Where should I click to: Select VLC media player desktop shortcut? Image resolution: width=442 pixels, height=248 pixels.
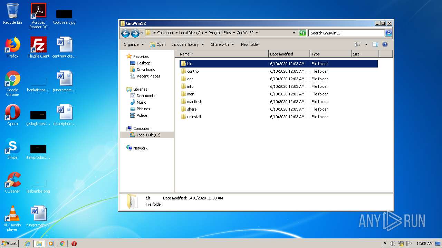tap(12, 218)
